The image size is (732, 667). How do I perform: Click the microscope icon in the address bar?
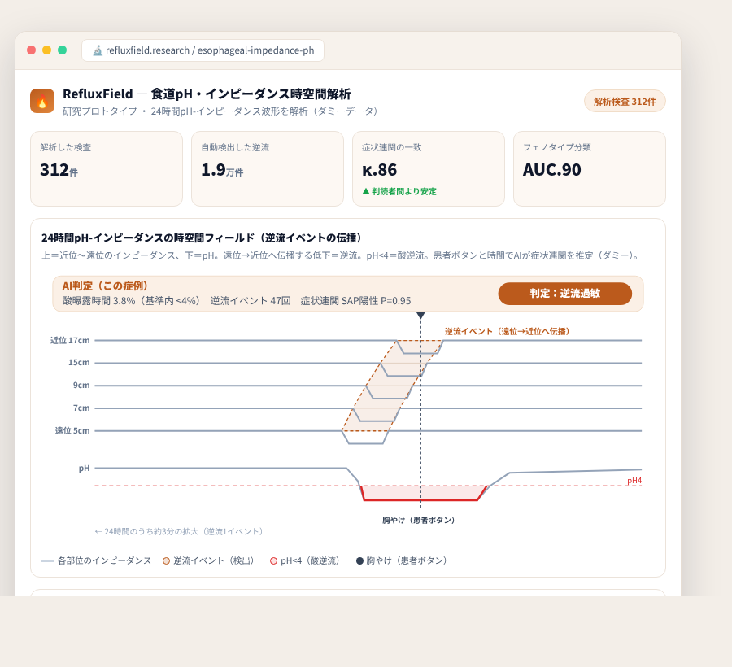(x=97, y=50)
